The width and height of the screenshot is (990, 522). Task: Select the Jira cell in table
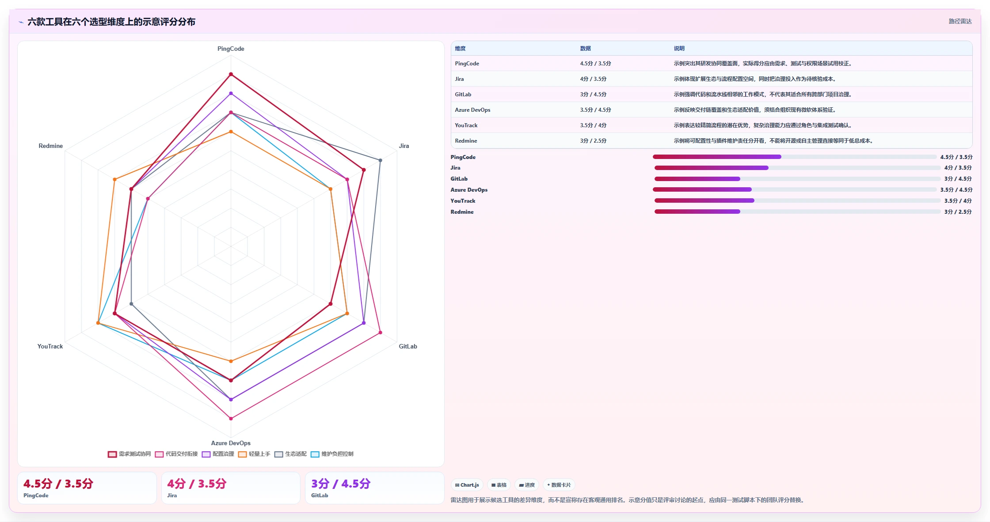[459, 79]
